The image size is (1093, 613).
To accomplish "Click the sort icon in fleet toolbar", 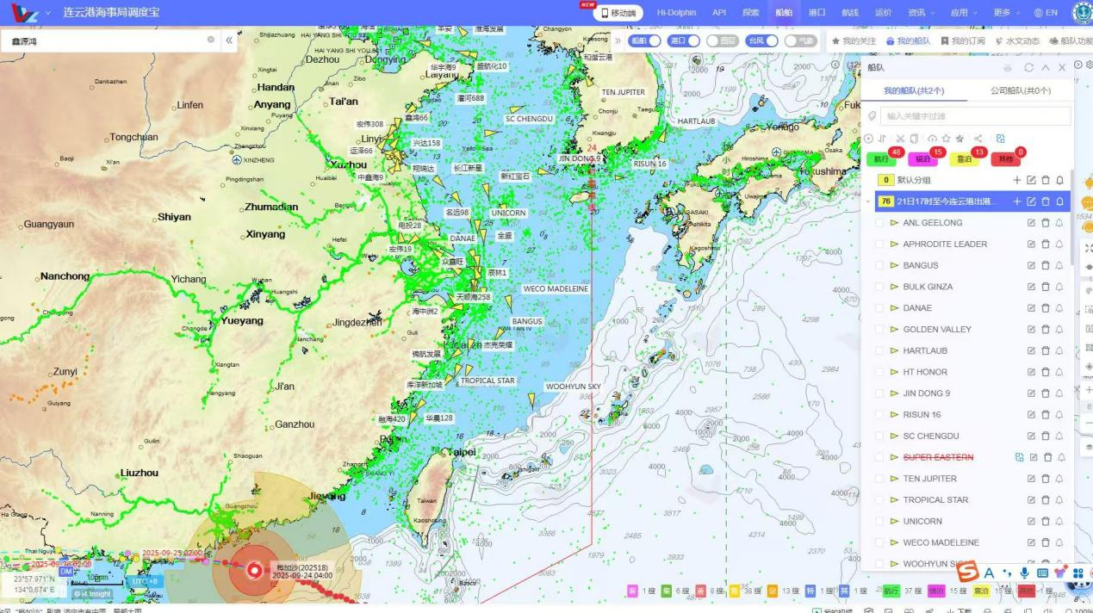I will [x=883, y=139].
